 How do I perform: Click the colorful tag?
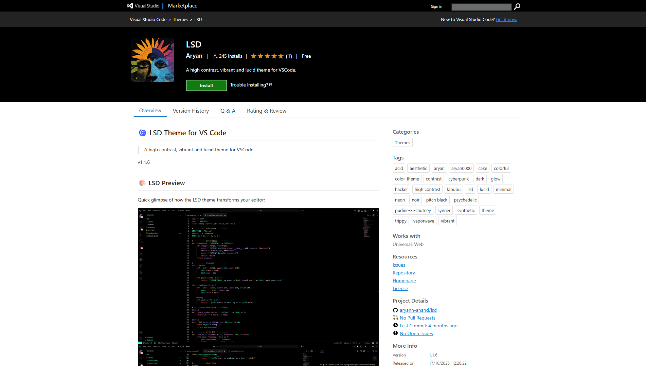click(501, 168)
